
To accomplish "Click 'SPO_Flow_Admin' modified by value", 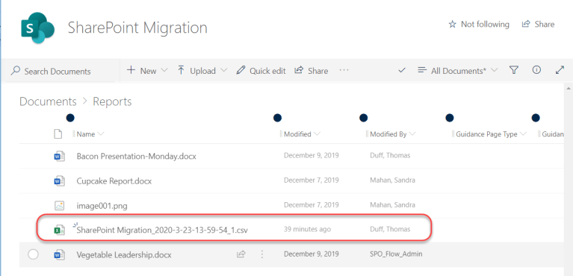I will [396, 254].
